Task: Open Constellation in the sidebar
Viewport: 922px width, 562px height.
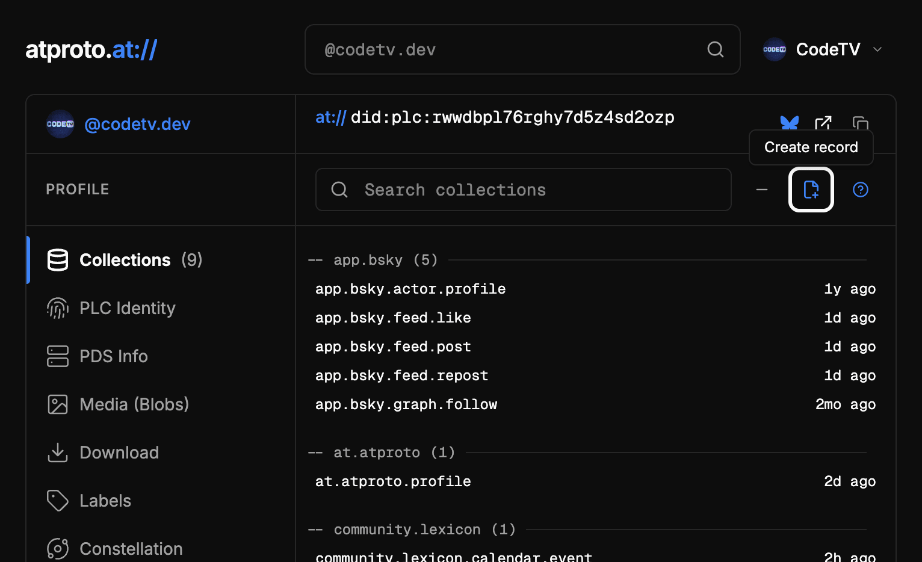Action: tap(161, 549)
